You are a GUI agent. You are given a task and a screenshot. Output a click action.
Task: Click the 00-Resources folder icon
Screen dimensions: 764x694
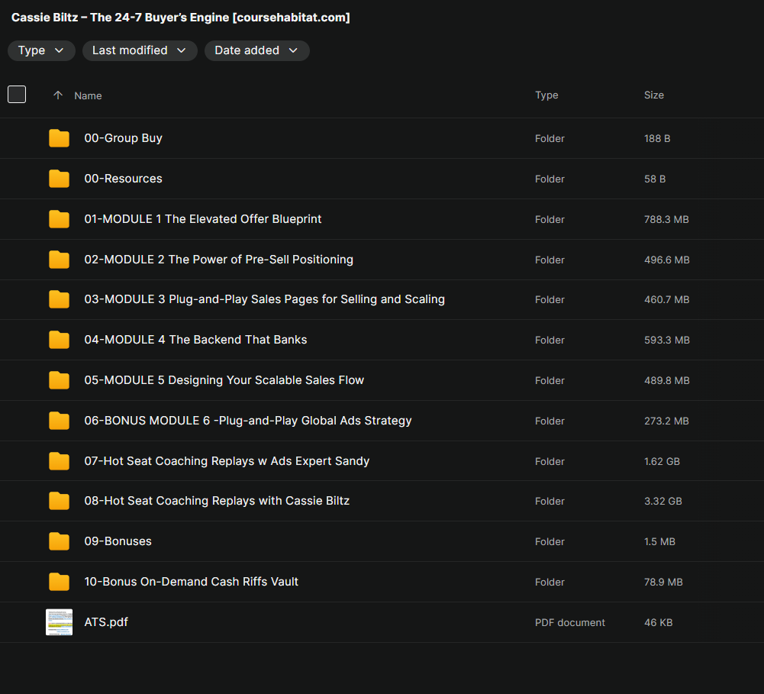(59, 179)
